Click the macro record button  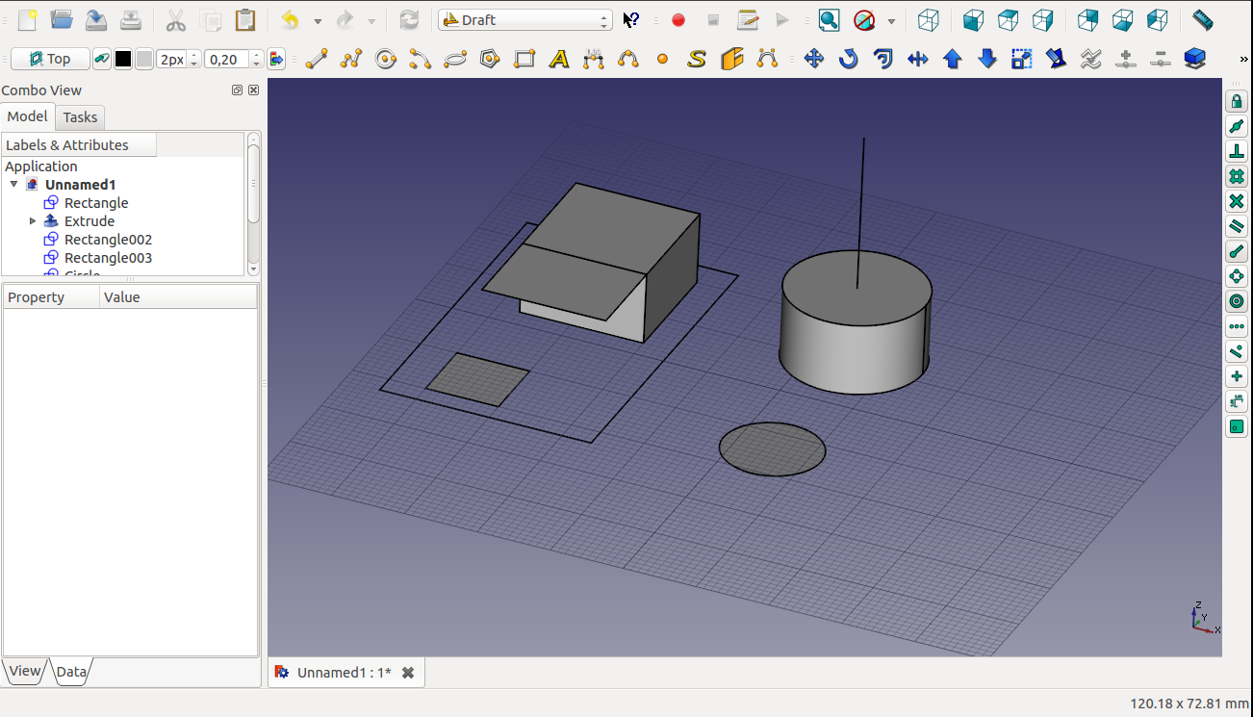point(678,20)
